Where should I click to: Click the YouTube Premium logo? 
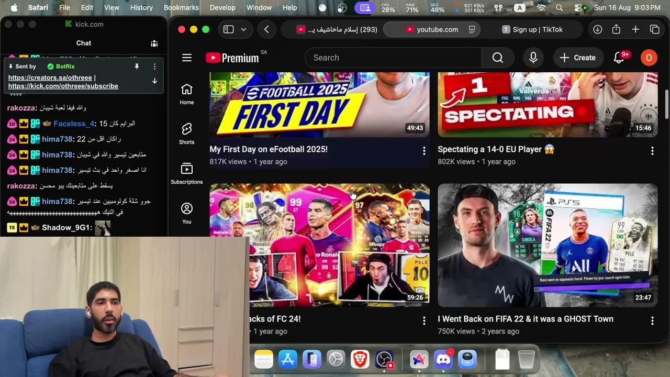[232, 58]
